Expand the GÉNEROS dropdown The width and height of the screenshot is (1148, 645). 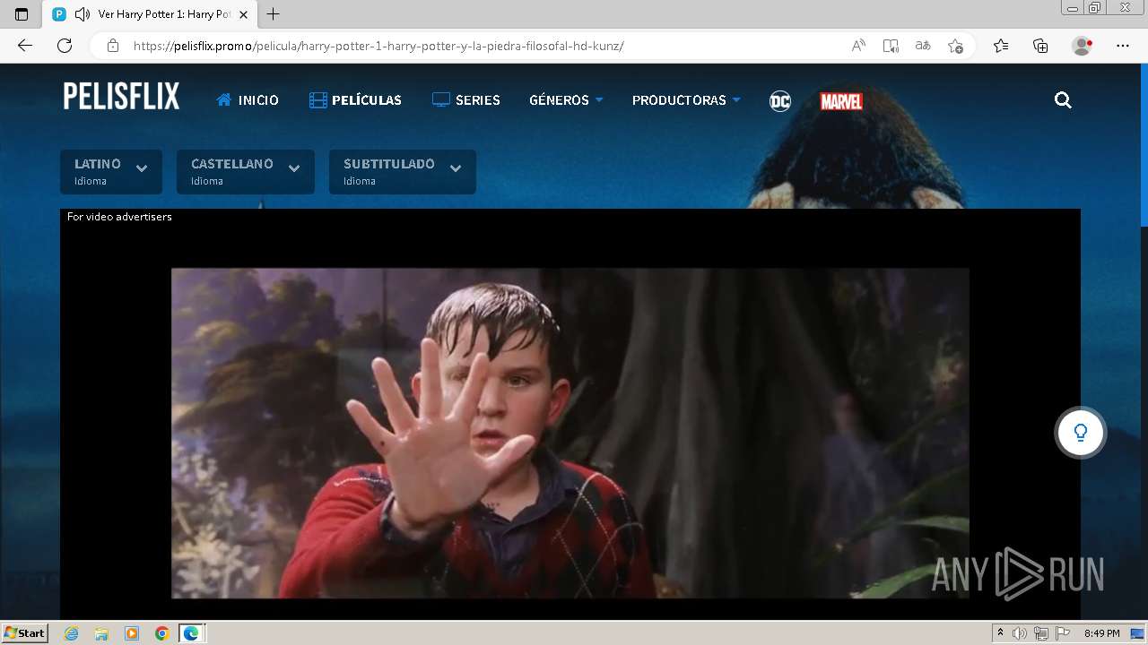point(566,100)
